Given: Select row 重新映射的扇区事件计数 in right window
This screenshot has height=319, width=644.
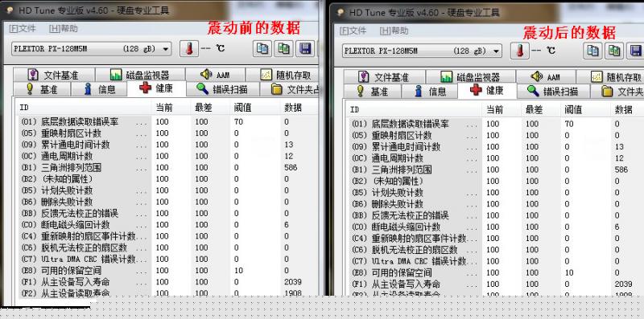Looking at the screenshot, I should click(496, 238).
